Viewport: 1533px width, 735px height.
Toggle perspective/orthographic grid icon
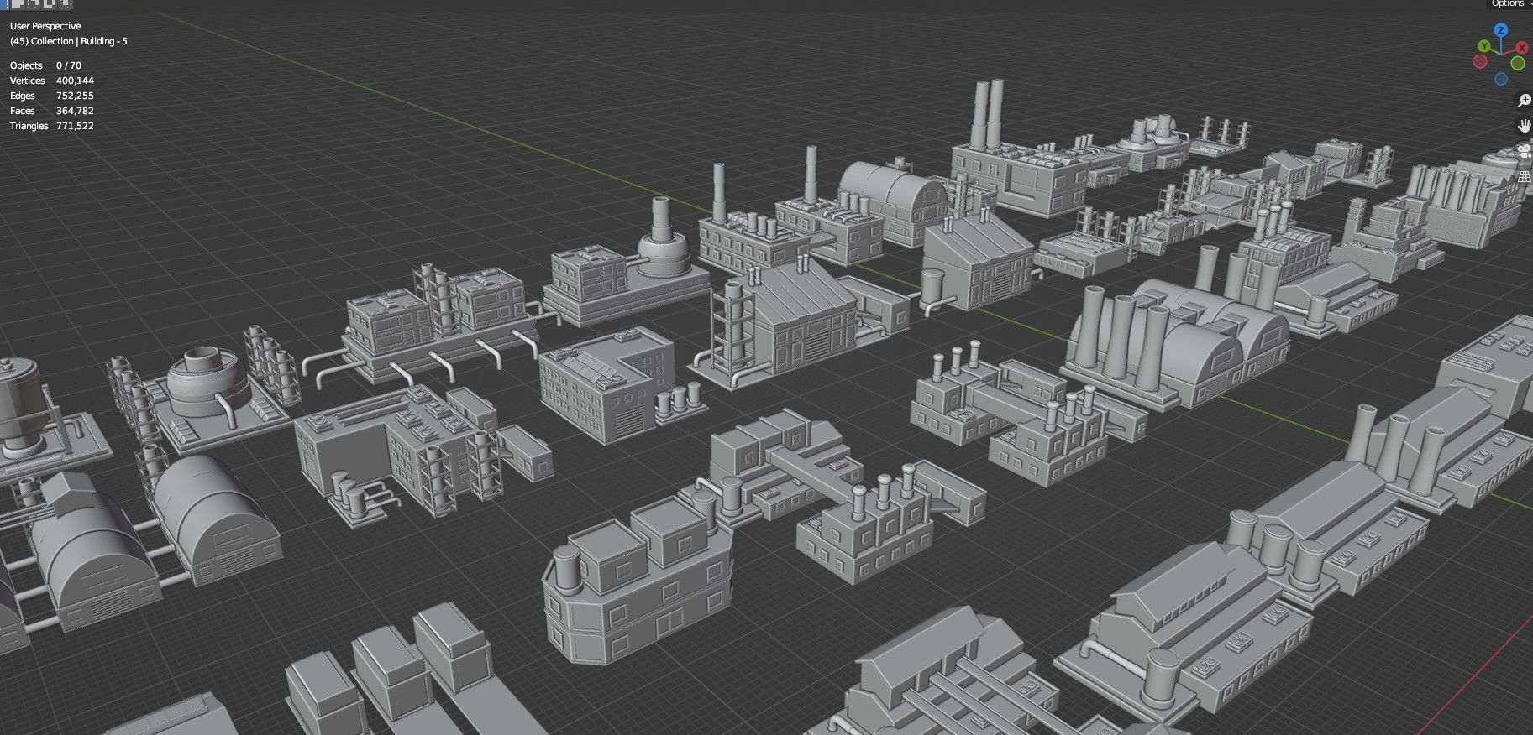(x=1525, y=177)
